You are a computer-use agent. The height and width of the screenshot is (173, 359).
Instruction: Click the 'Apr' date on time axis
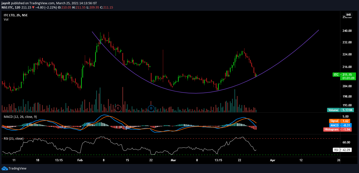coord(272,160)
